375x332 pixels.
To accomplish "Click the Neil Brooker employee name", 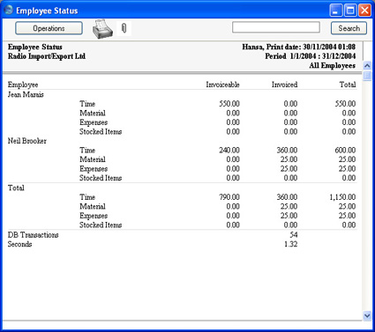I will coord(27,141).
